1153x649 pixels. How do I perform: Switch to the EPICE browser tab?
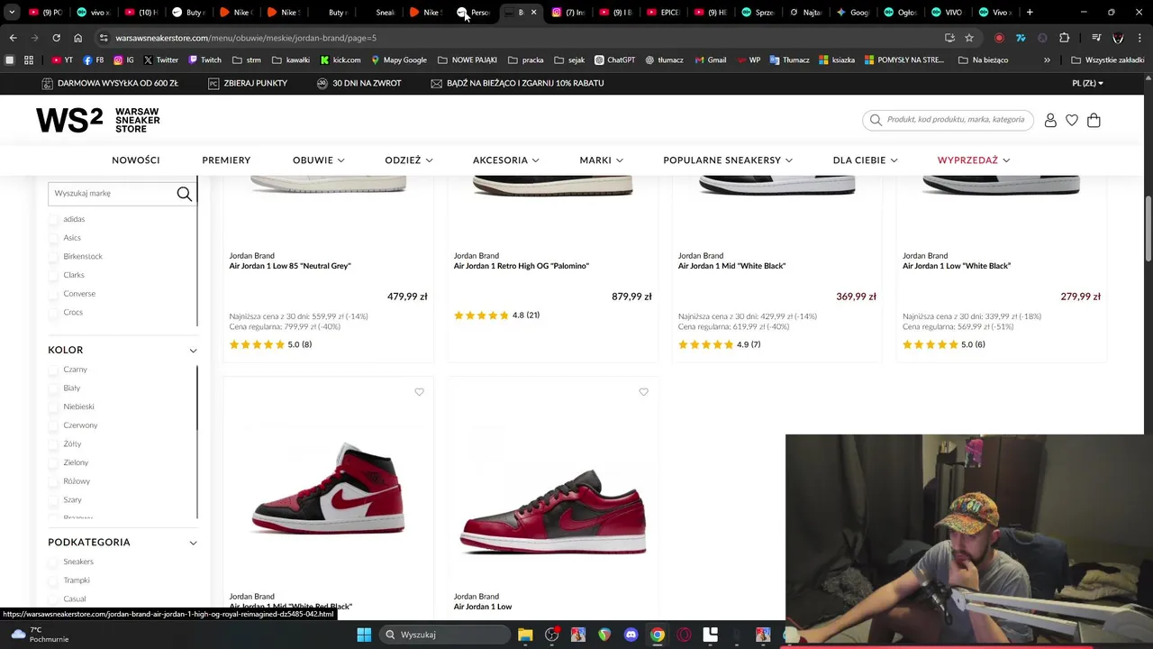(664, 13)
